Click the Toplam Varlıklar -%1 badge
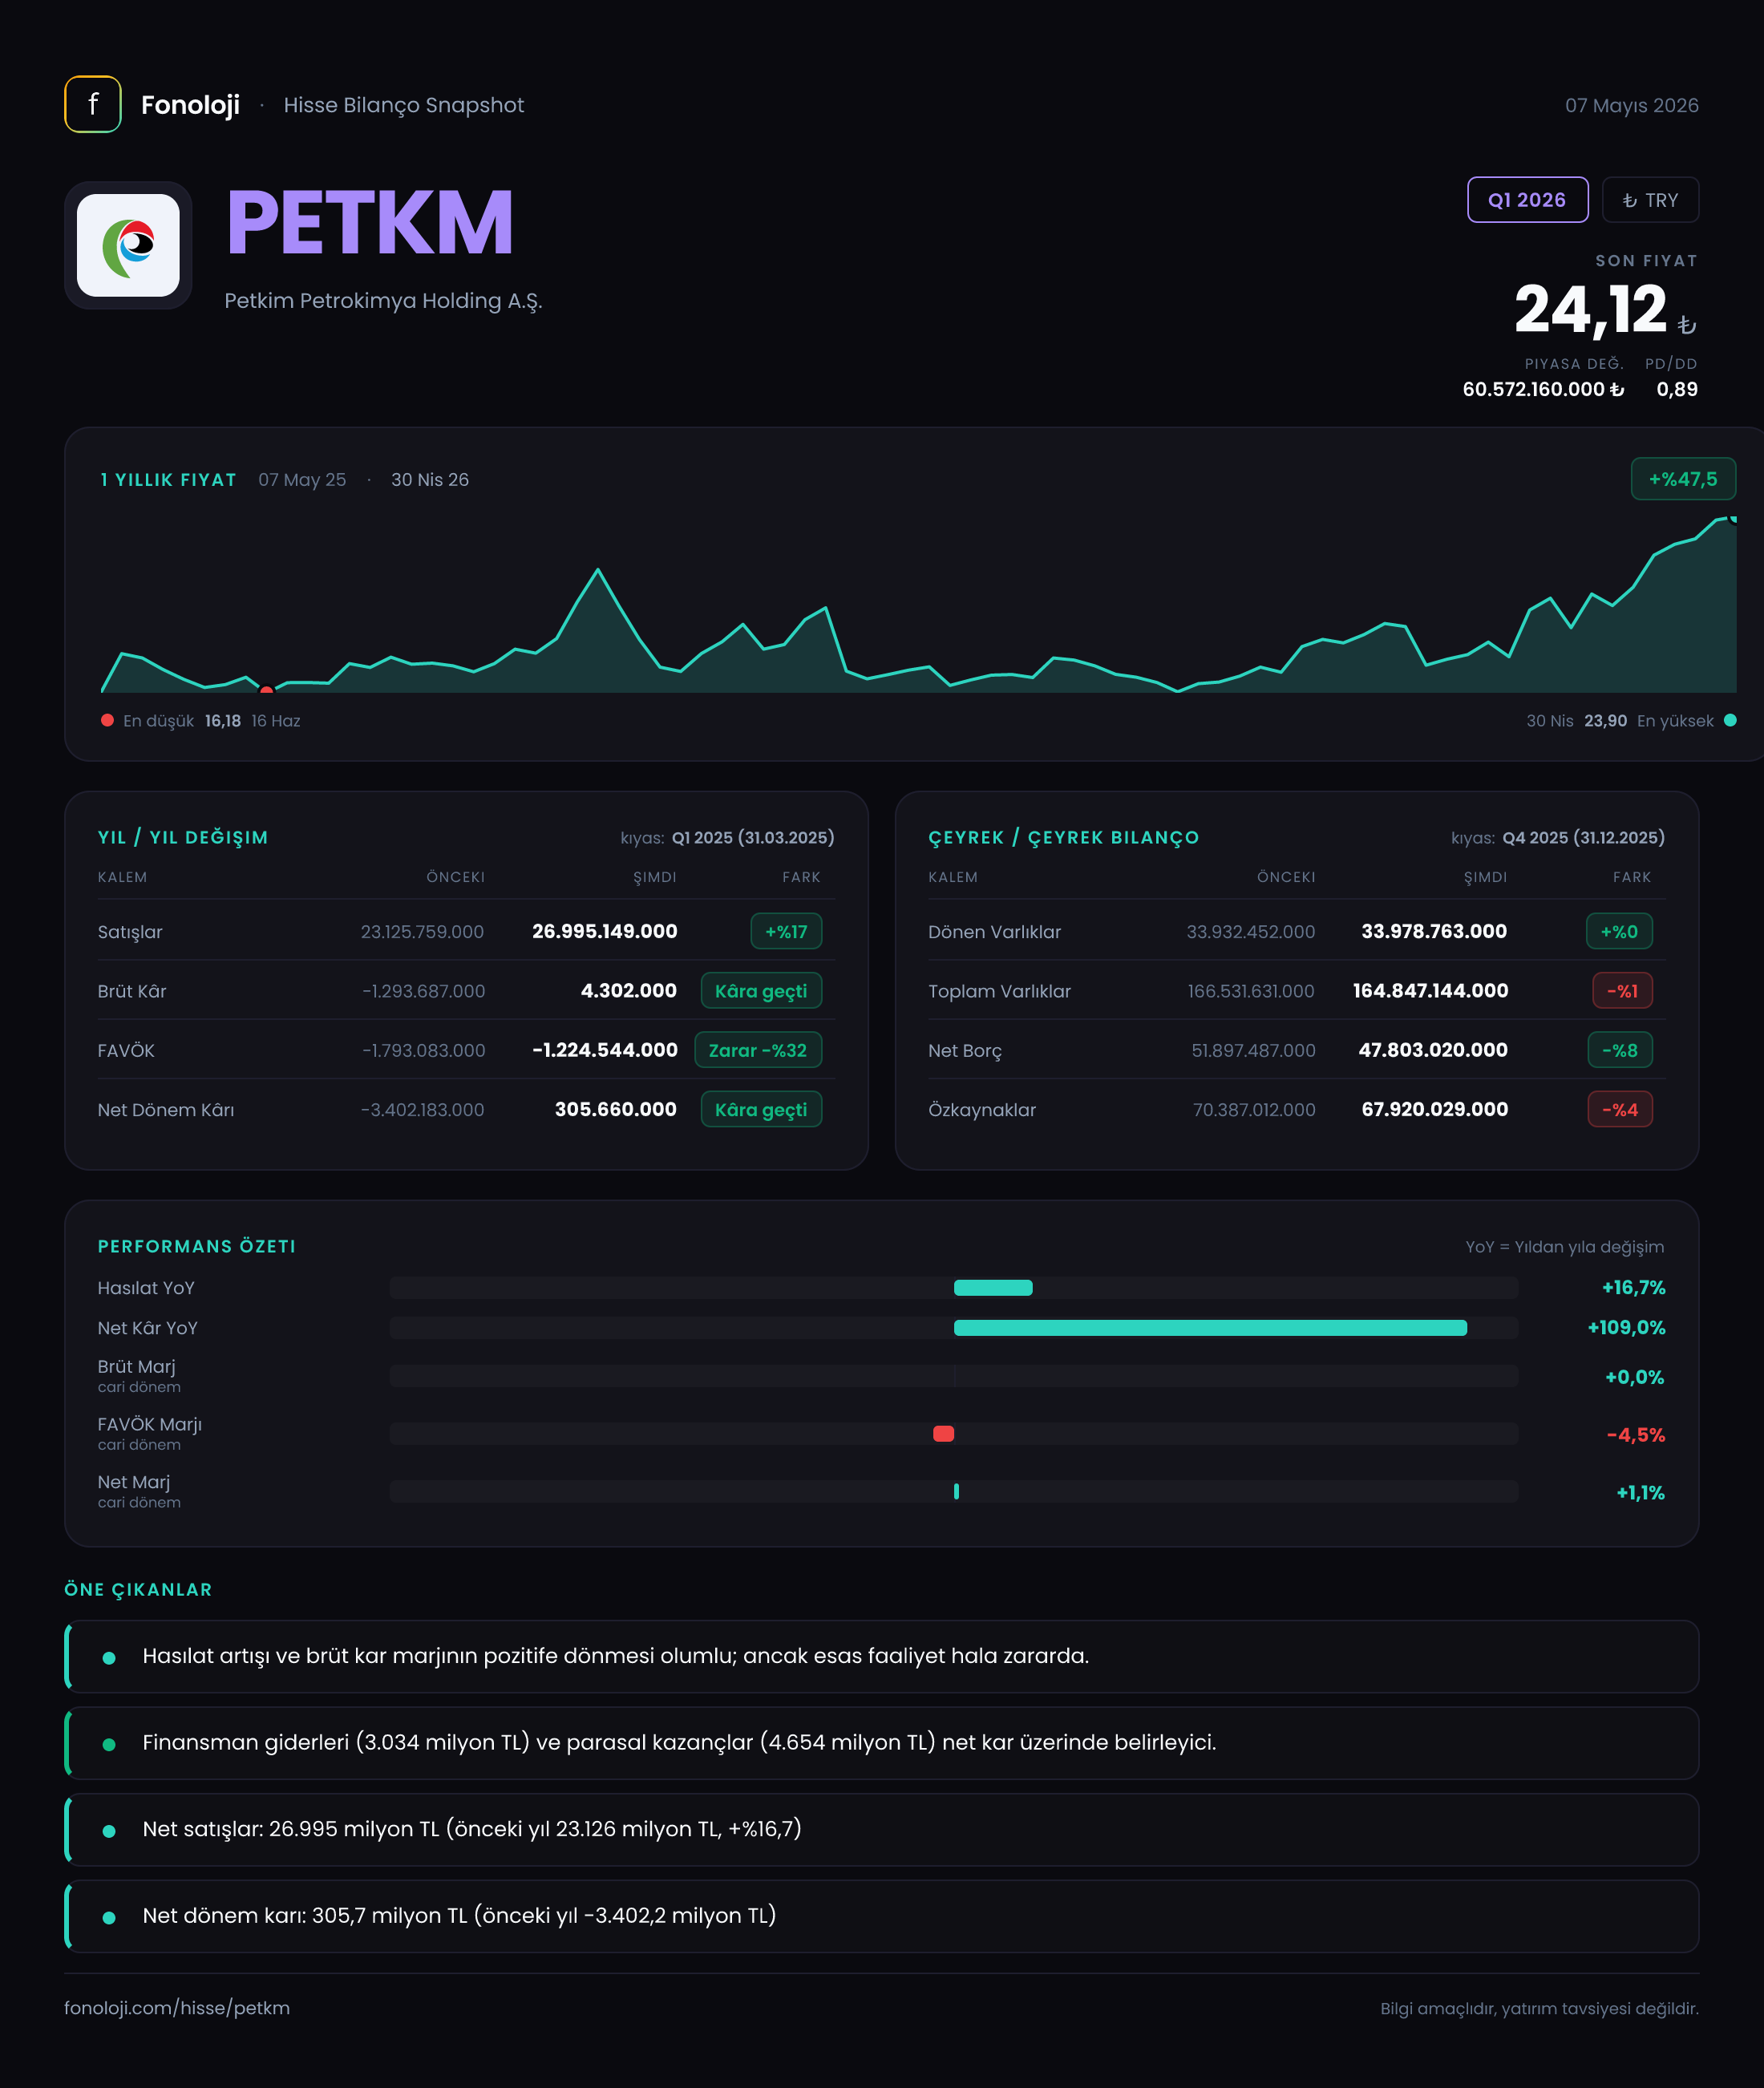This screenshot has width=1764, height=2088. (1622, 991)
